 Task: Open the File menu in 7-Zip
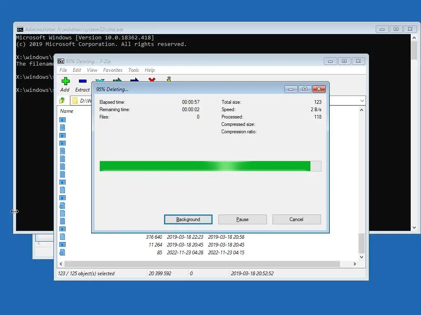(x=63, y=70)
